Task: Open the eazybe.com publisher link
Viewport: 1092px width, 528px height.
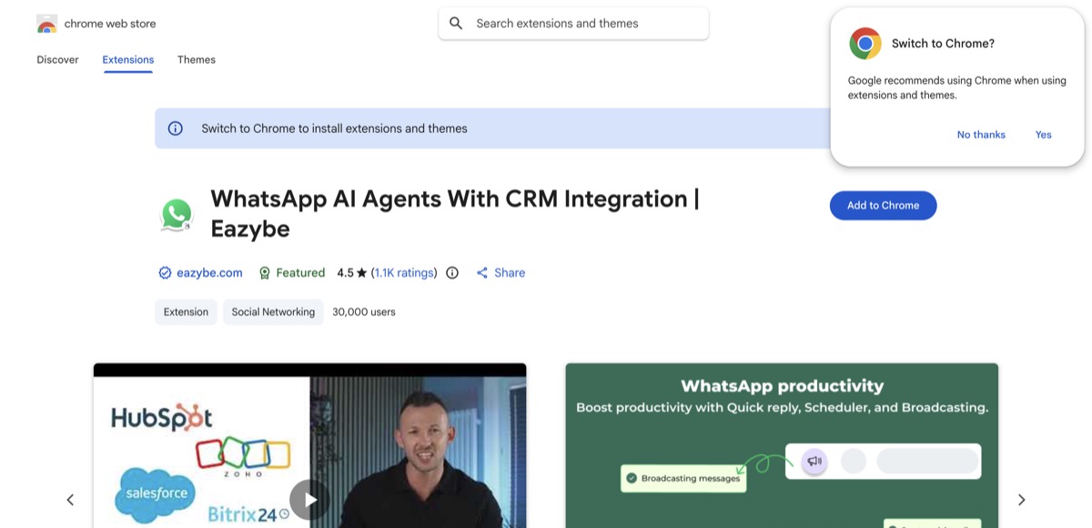Action: tap(209, 273)
